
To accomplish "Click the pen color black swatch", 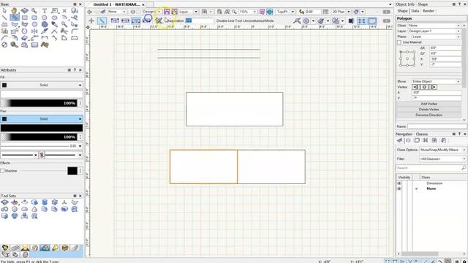I will coord(42,129).
